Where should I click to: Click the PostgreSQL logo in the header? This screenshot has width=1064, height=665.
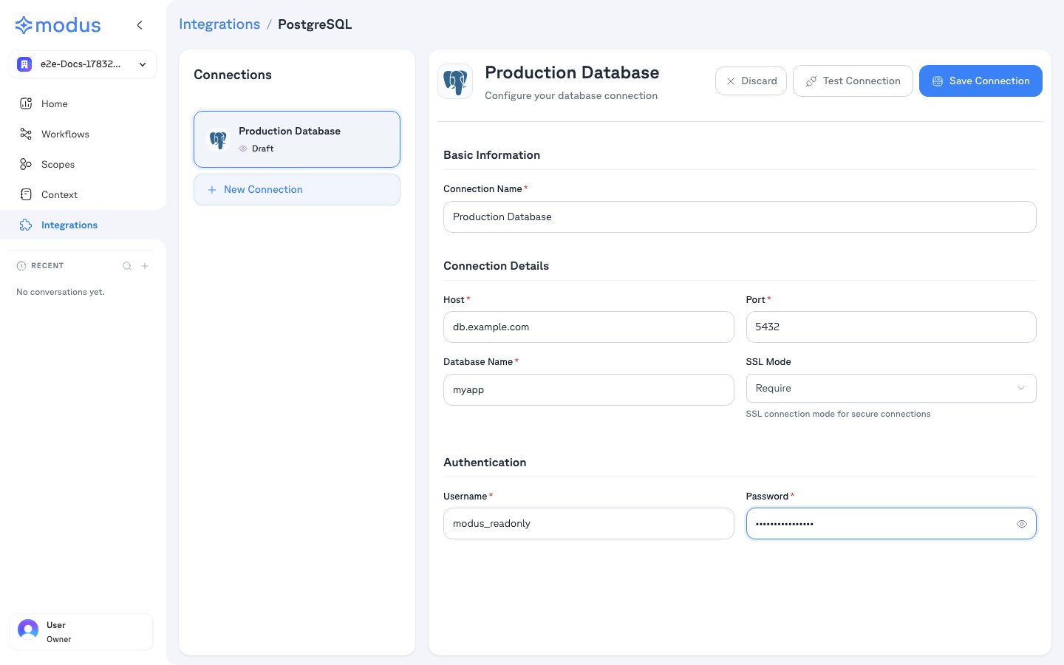tap(455, 81)
